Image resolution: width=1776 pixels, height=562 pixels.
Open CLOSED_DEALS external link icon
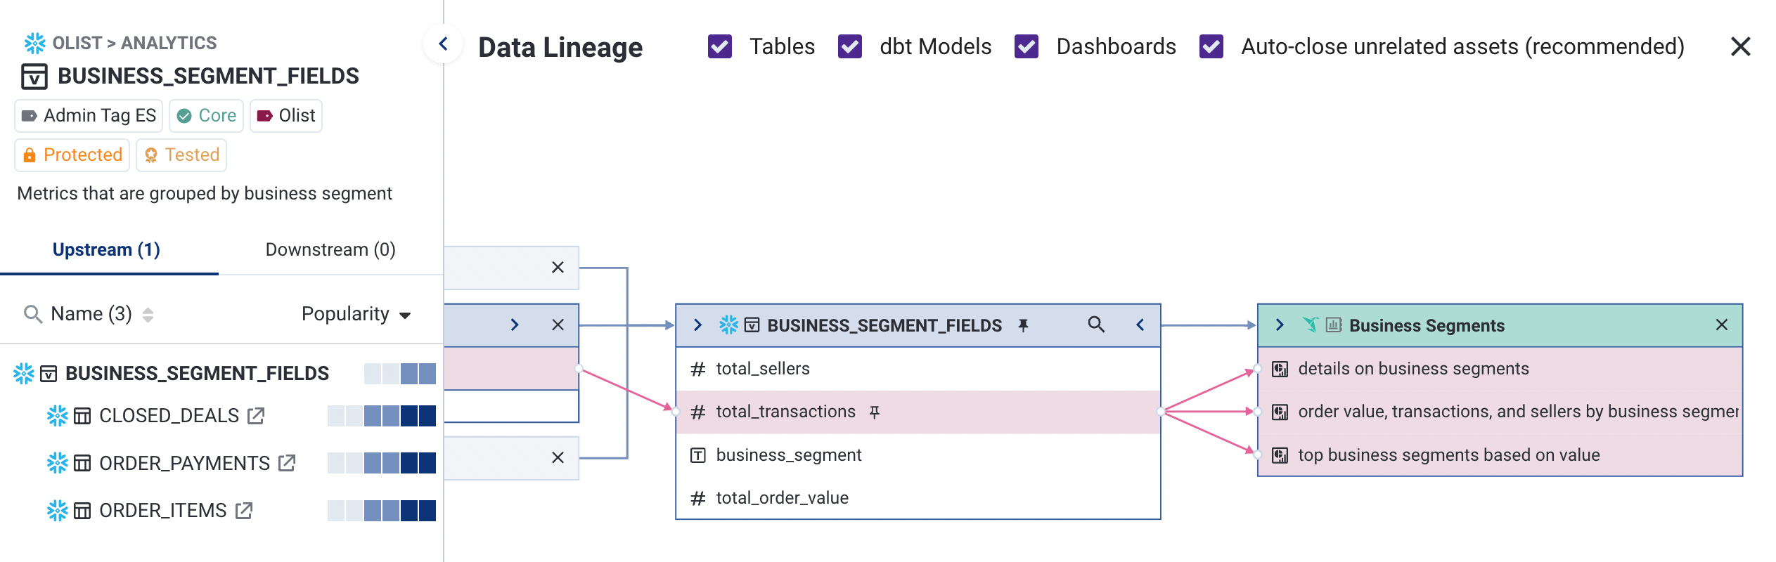pyautogui.click(x=256, y=416)
